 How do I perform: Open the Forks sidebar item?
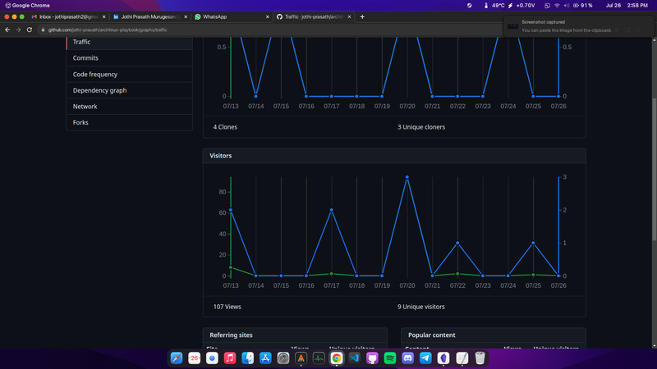tap(80, 122)
